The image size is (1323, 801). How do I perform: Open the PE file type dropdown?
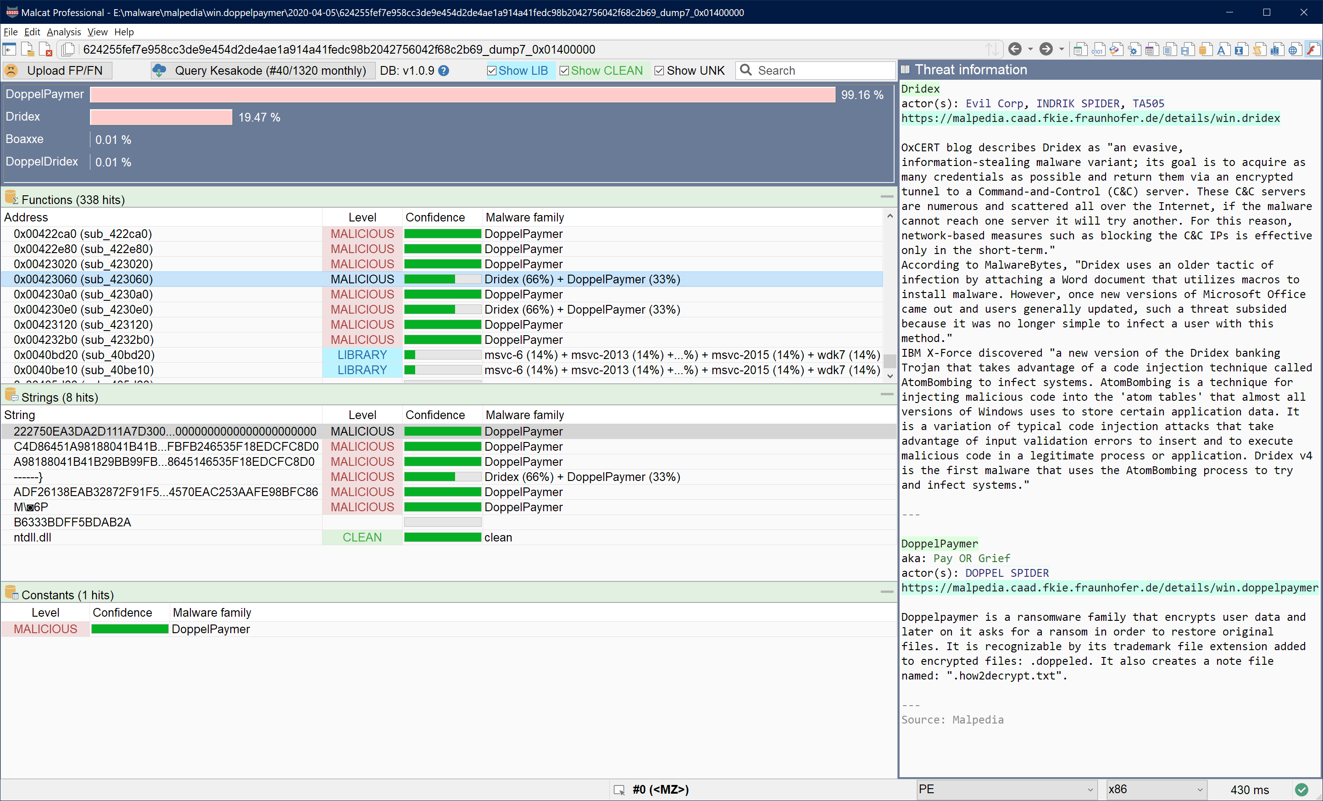[1006, 789]
